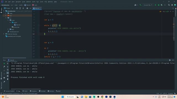
Task: Start debugging with the green bug icon
Action: (158, 5)
